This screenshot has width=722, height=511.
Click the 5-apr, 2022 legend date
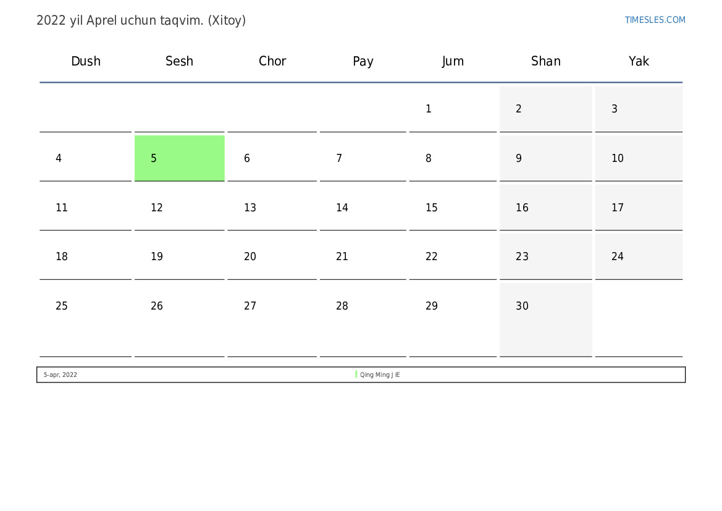click(x=61, y=375)
